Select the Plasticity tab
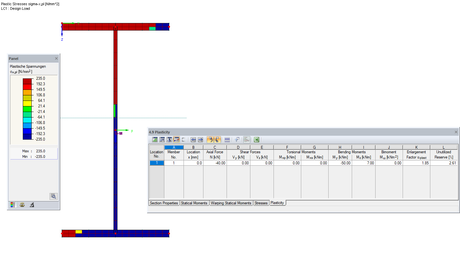Screen dimensions: 460x262 tap(277, 203)
